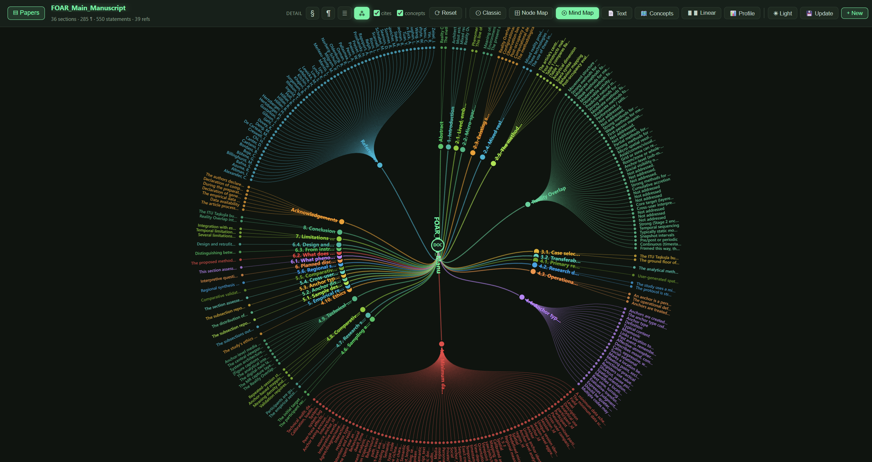
Task: Switch to the Linear view
Action: coord(701,13)
